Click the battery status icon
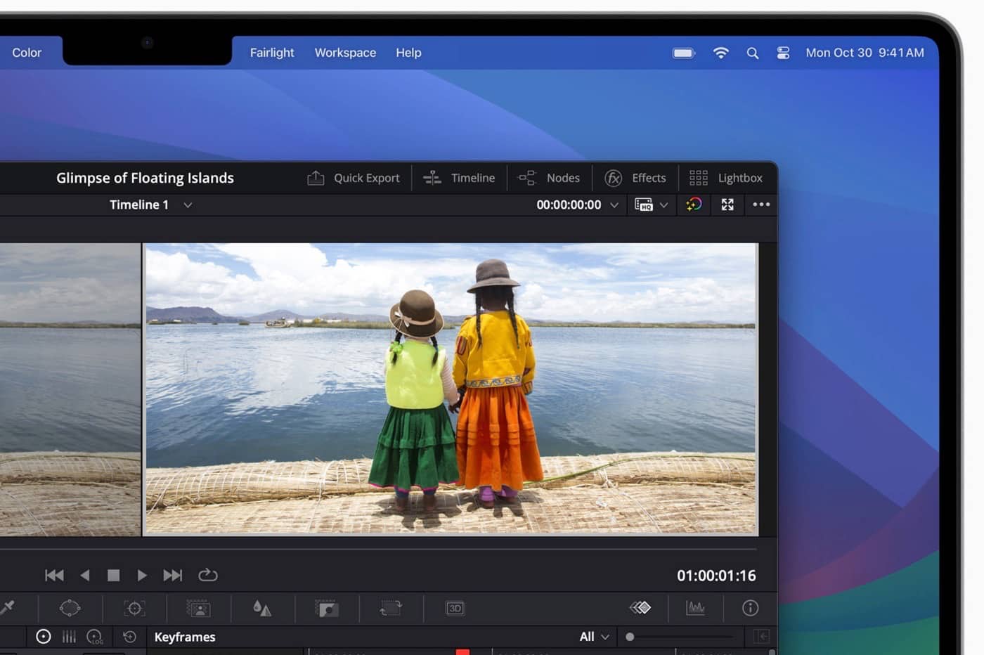 click(x=683, y=53)
